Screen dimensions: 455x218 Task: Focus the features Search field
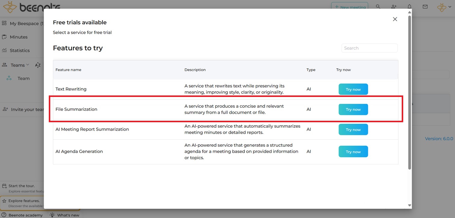[x=369, y=48]
